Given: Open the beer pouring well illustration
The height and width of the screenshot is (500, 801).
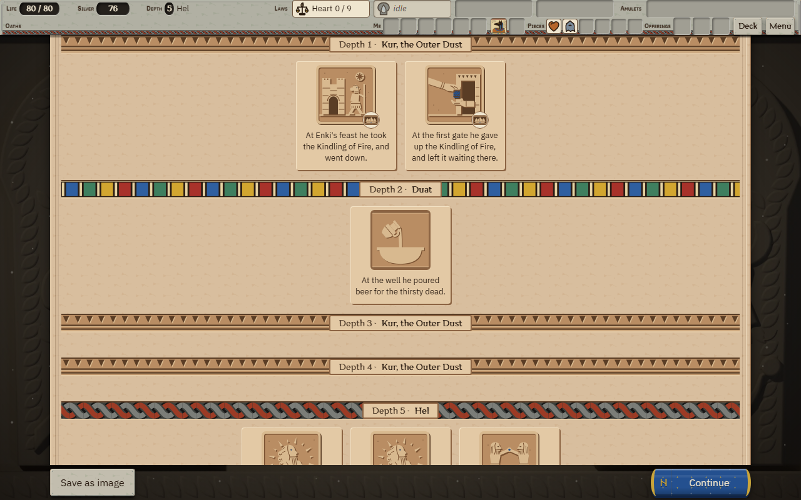Looking at the screenshot, I should [x=400, y=240].
